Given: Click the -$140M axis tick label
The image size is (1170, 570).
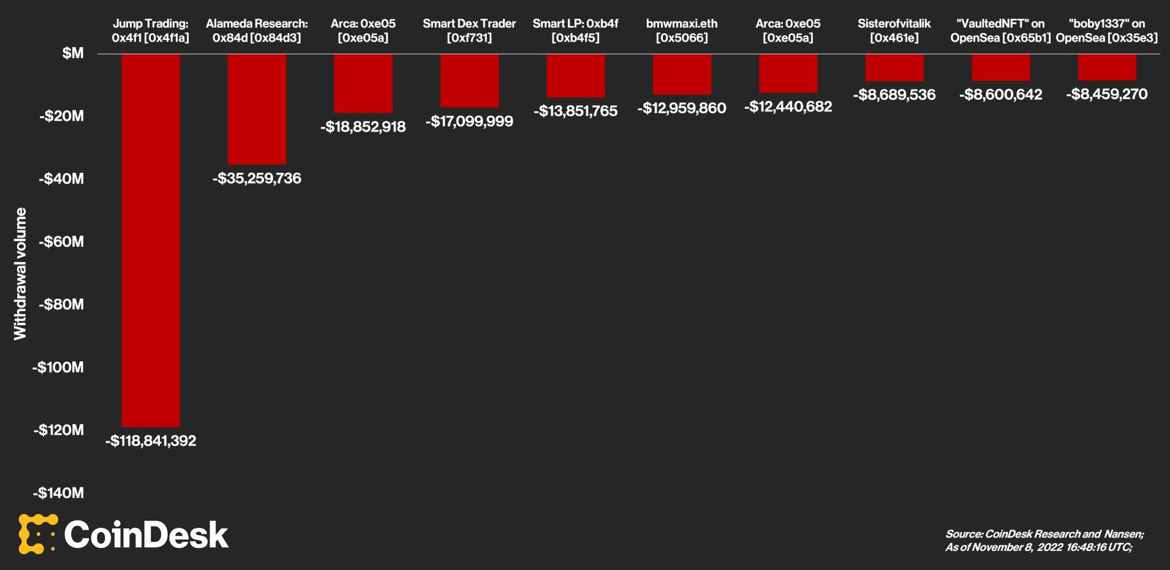Looking at the screenshot, I should pos(58,493).
